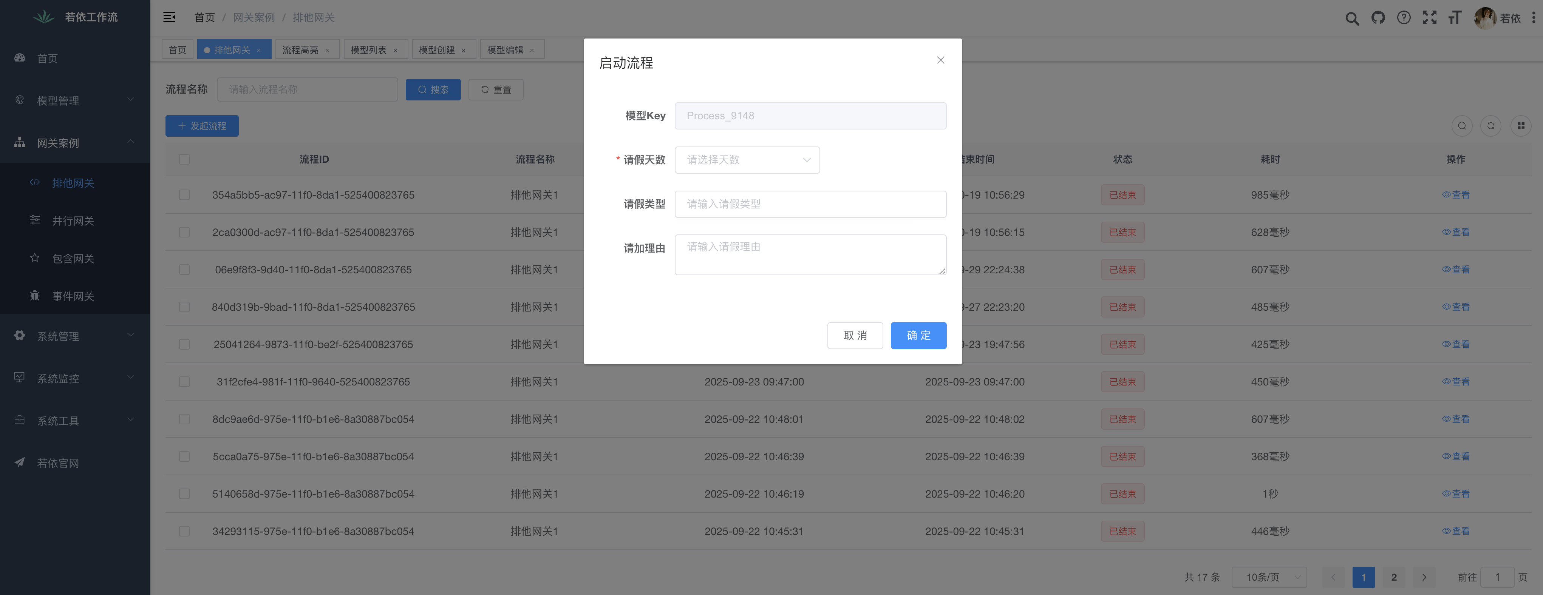Click the 系统管理 gear icon
1543x595 pixels.
(20, 335)
